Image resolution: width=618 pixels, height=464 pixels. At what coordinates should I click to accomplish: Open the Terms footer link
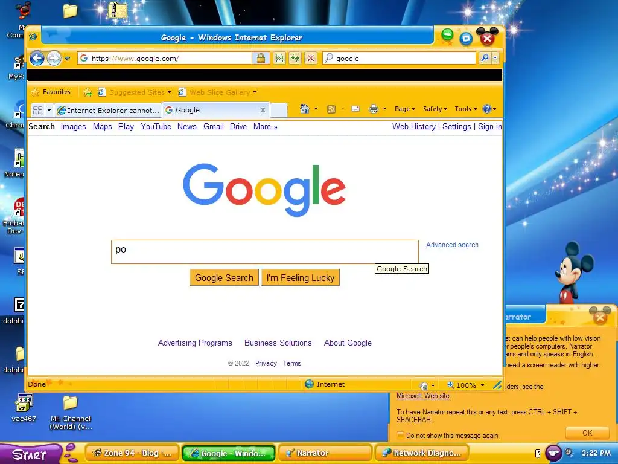291,363
